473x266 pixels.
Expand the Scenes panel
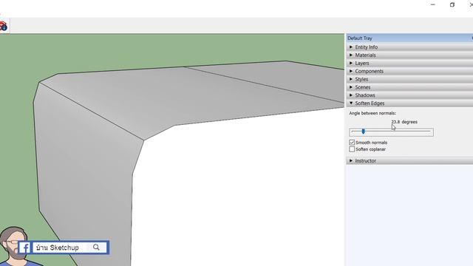coord(409,87)
